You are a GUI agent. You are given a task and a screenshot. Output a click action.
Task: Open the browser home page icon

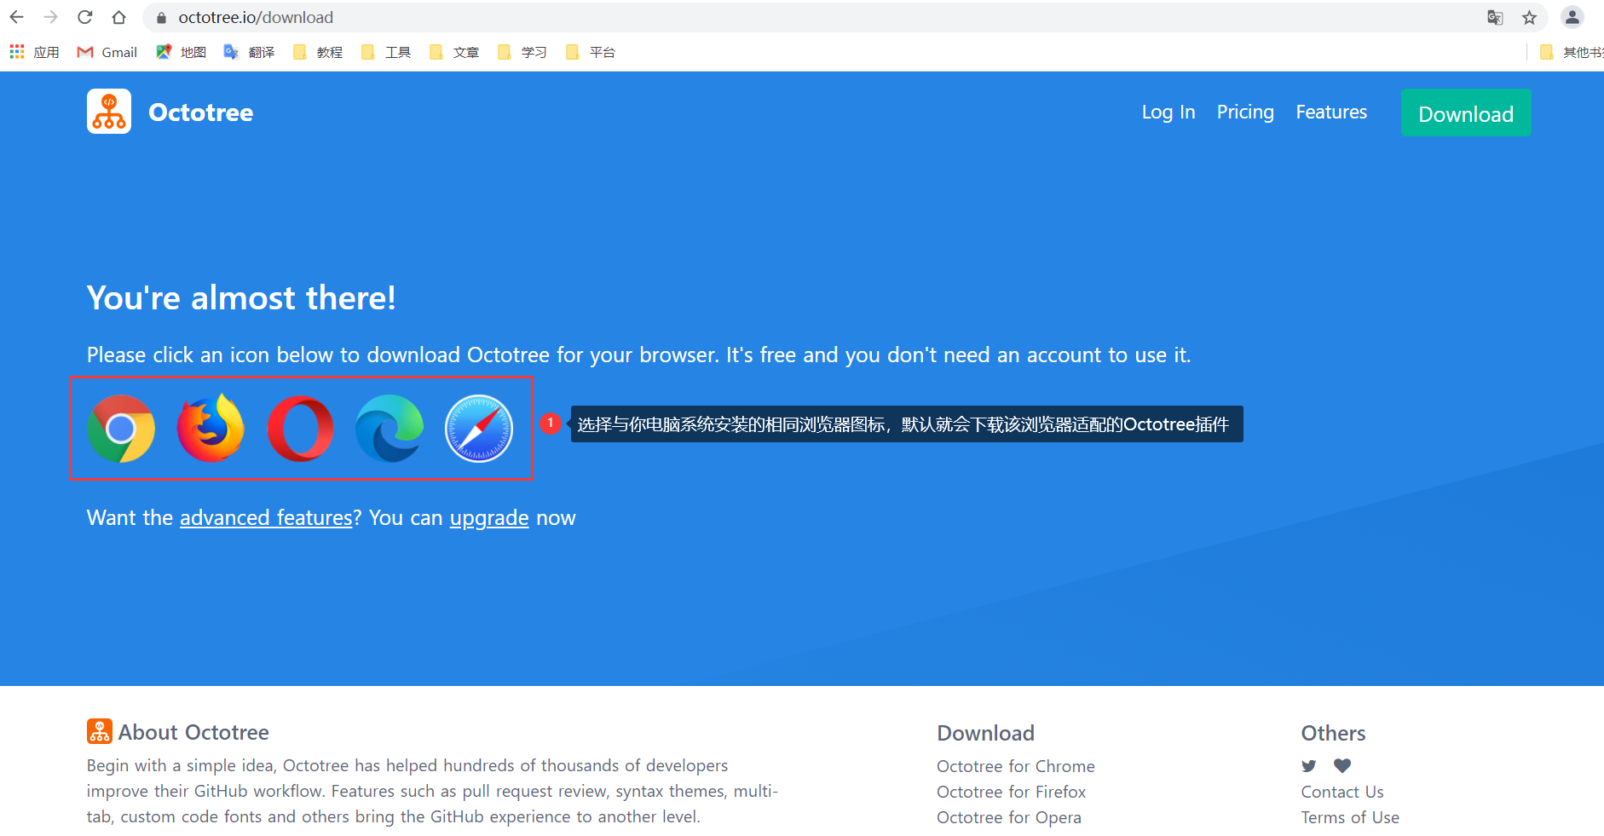[x=119, y=17]
